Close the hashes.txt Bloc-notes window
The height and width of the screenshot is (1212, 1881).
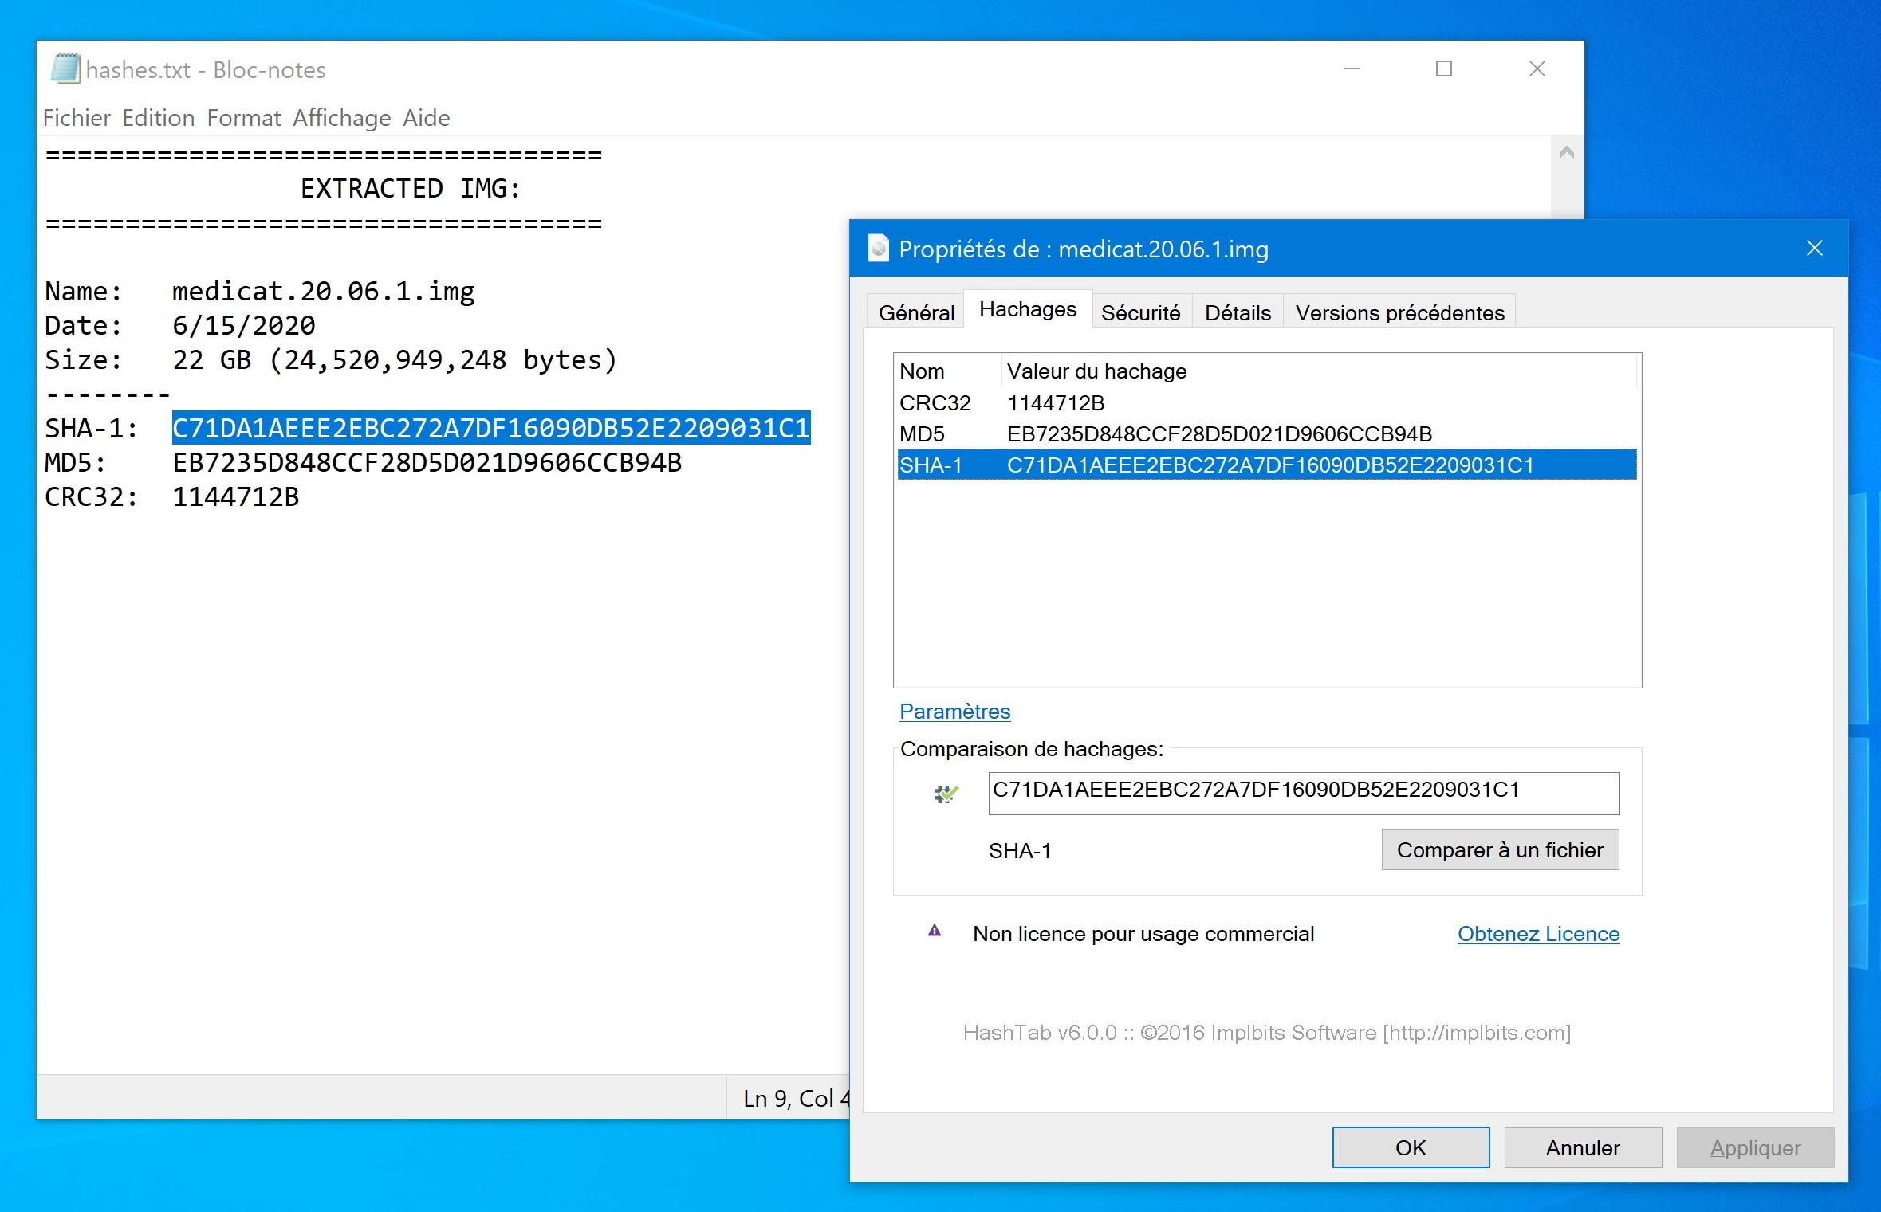tap(1537, 69)
